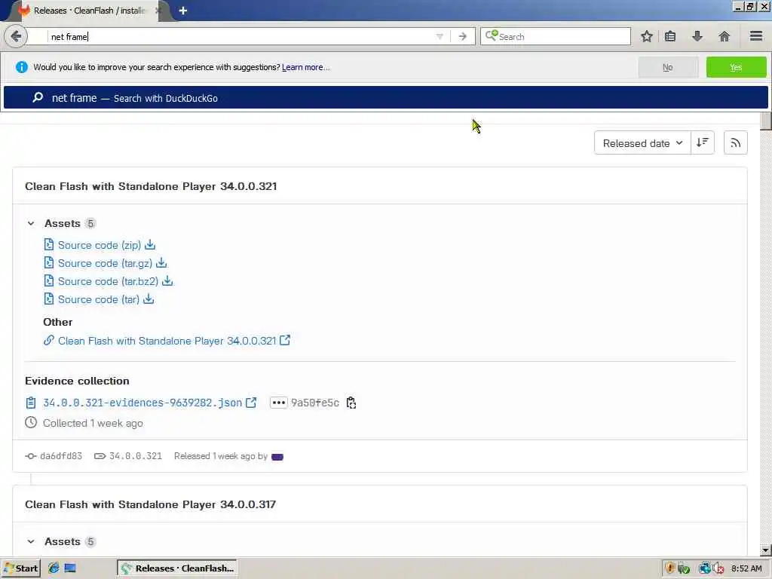772x579 pixels.
Task: Select net frame Search with DuckDuckGo suggestion
Action: click(385, 97)
